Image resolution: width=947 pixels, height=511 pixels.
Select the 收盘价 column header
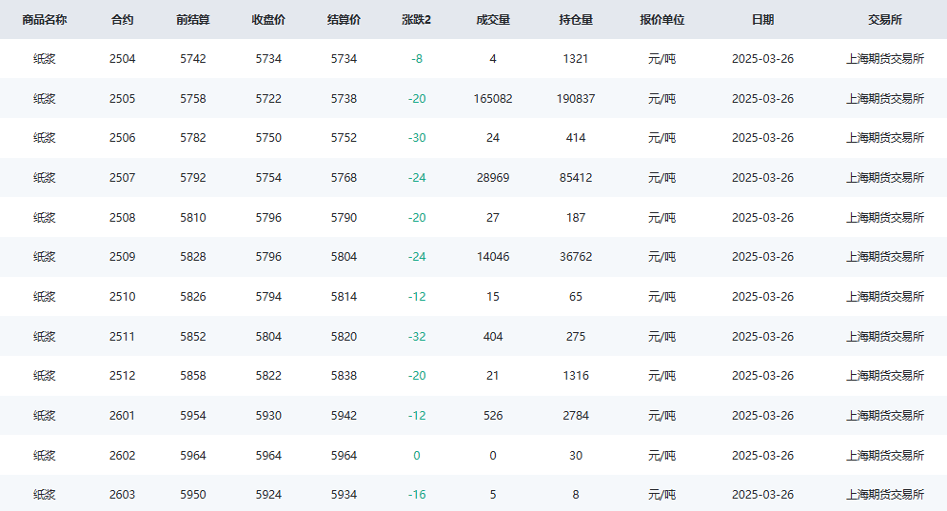tap(268, 20)
